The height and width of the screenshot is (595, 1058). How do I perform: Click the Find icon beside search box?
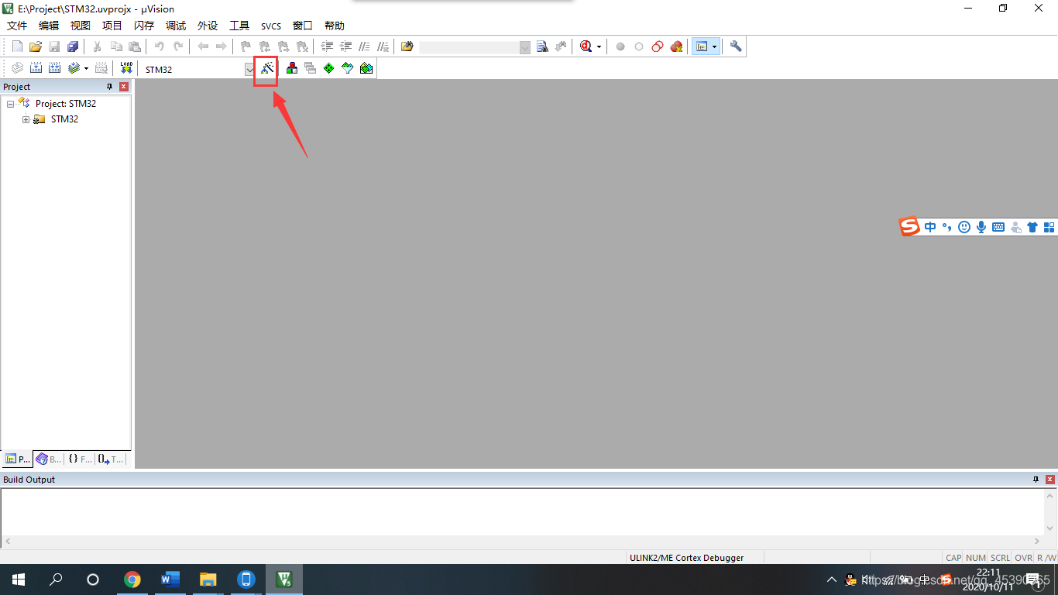(x=542, y=46)
